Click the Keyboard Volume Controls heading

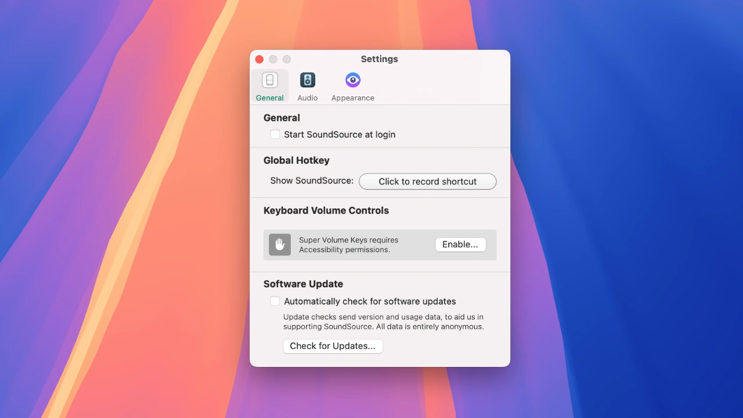coord(326,210)
